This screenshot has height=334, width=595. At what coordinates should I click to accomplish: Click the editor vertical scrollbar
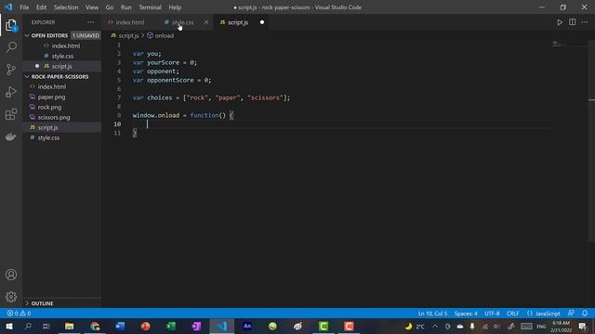point(591,140)
